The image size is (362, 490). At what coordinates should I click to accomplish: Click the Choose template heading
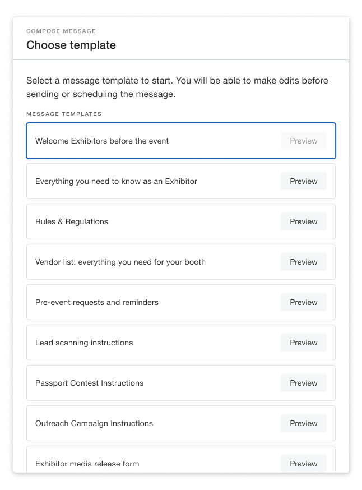click(71, 45)
